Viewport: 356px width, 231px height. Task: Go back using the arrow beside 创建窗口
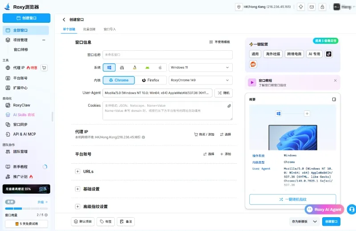click(64, 20)
